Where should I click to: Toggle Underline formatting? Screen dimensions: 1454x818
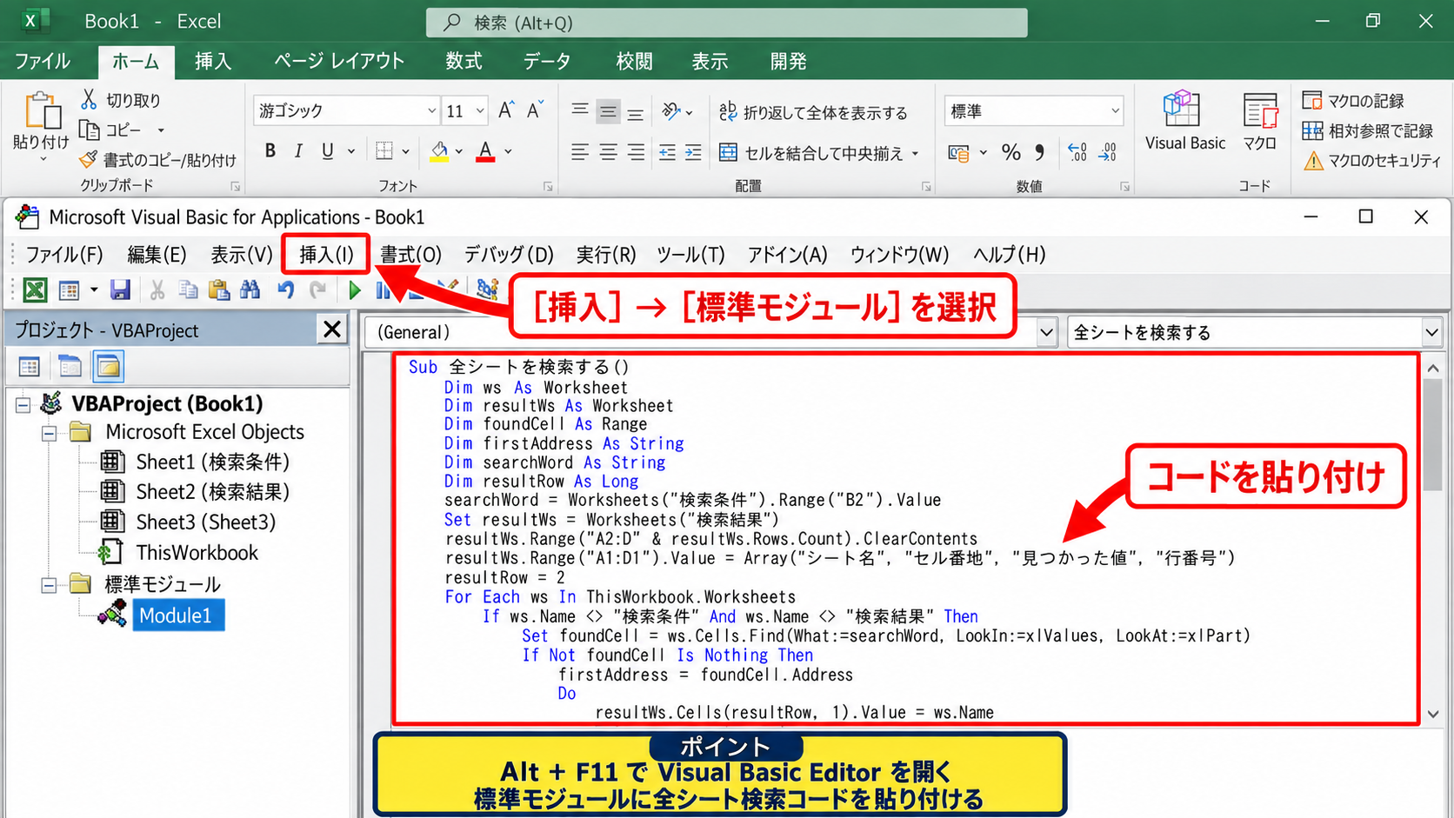click(x=327, y=151)
